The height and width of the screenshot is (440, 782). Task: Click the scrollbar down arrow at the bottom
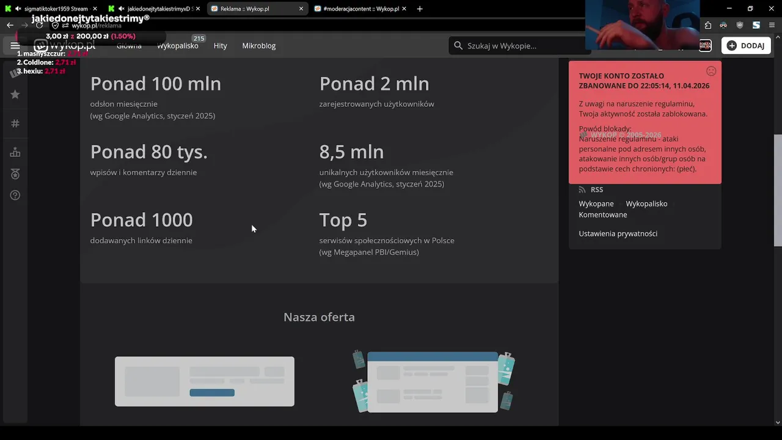tap(778, 422)
